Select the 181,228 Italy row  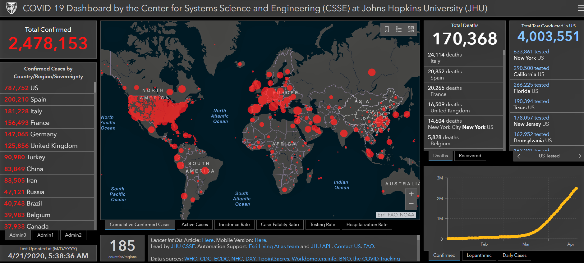pyautogui.click(x=47, y=111)
